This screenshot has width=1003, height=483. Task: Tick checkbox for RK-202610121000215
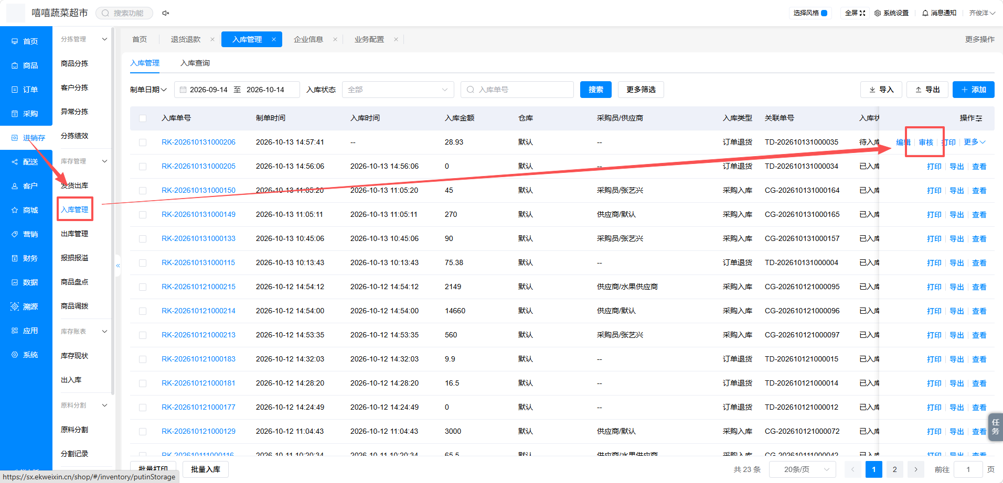(x=143, y=287)
